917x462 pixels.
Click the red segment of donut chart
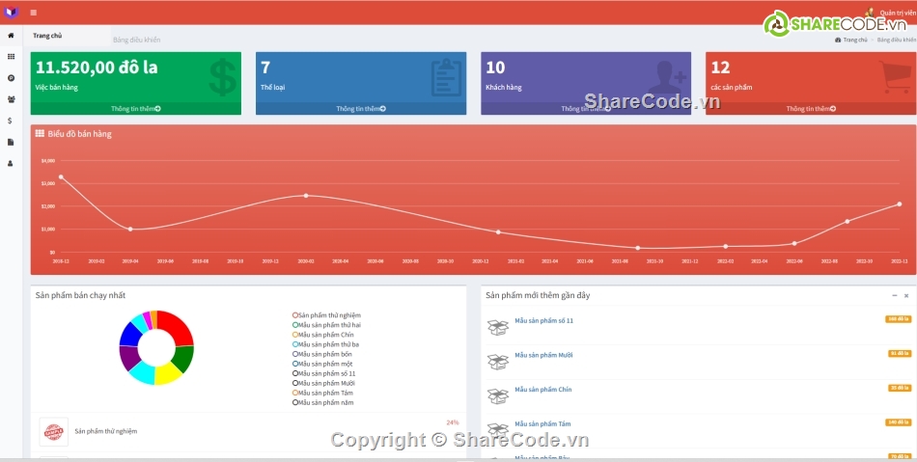click(180, 325)
